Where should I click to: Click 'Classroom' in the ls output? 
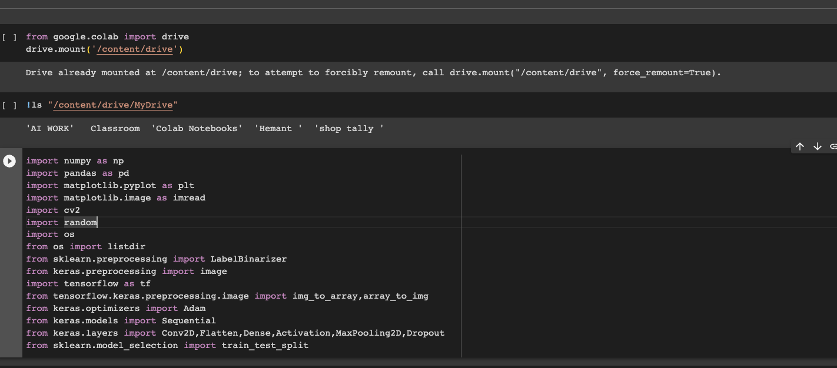coord(115,129)
